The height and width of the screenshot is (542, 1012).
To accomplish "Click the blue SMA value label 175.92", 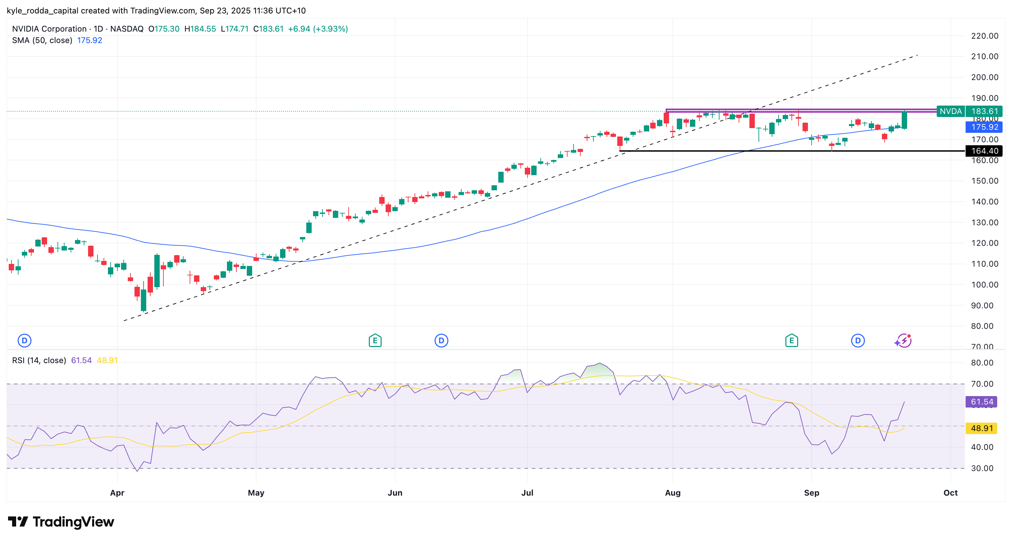I will (x=984, y=127).
